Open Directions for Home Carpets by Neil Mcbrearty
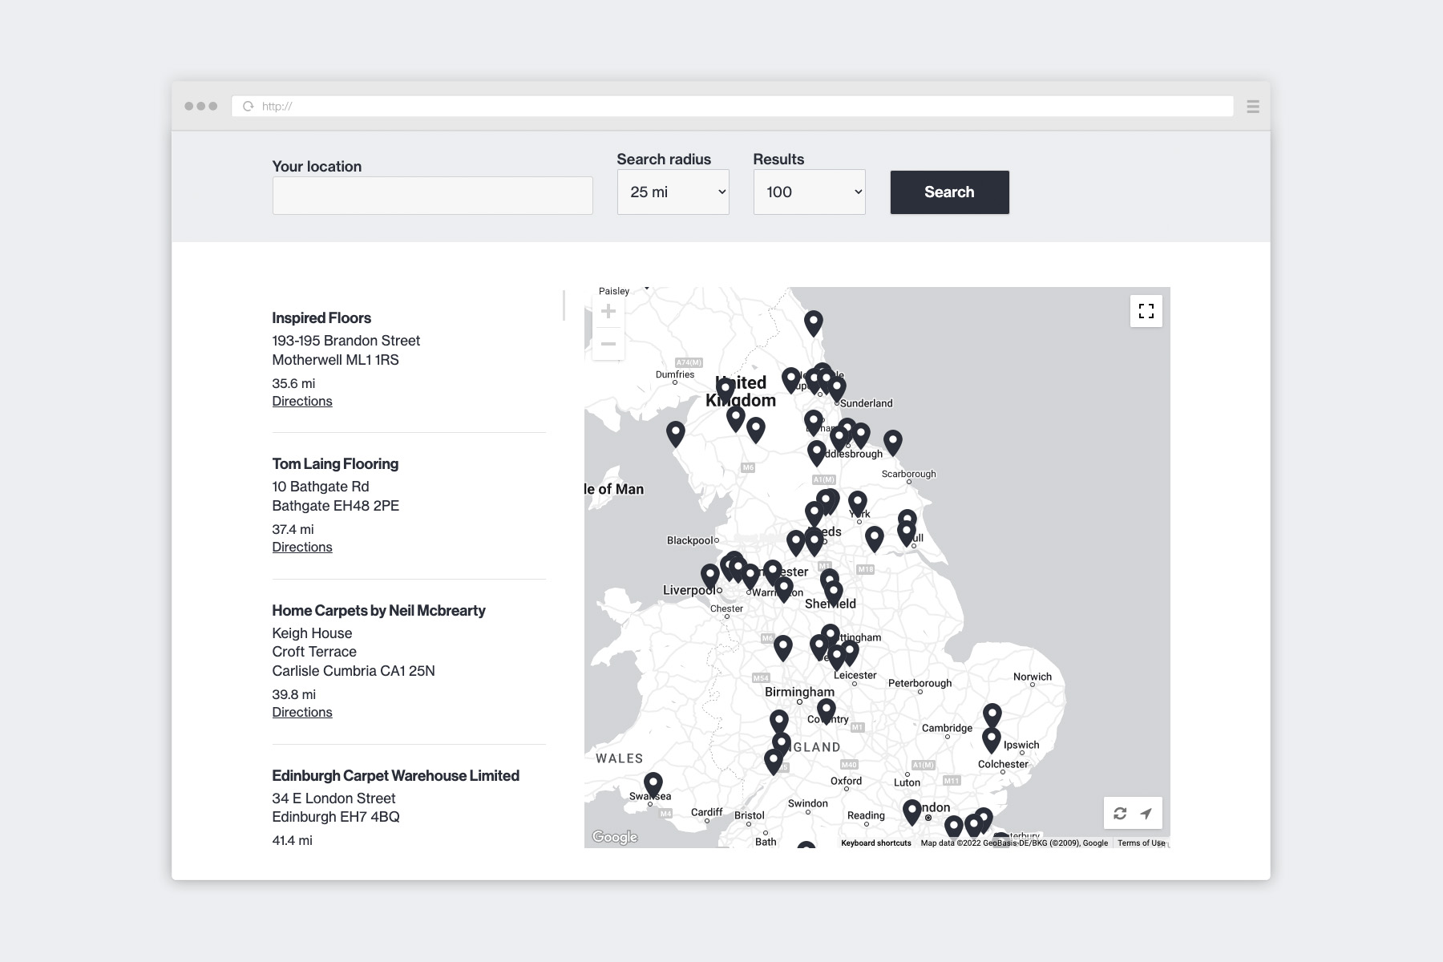Viewport: 1443px width, 962px height. pos(302,713)
